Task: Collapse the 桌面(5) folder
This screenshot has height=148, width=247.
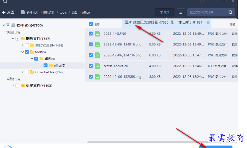Action: pyautogui.click(x=32, y=59)
